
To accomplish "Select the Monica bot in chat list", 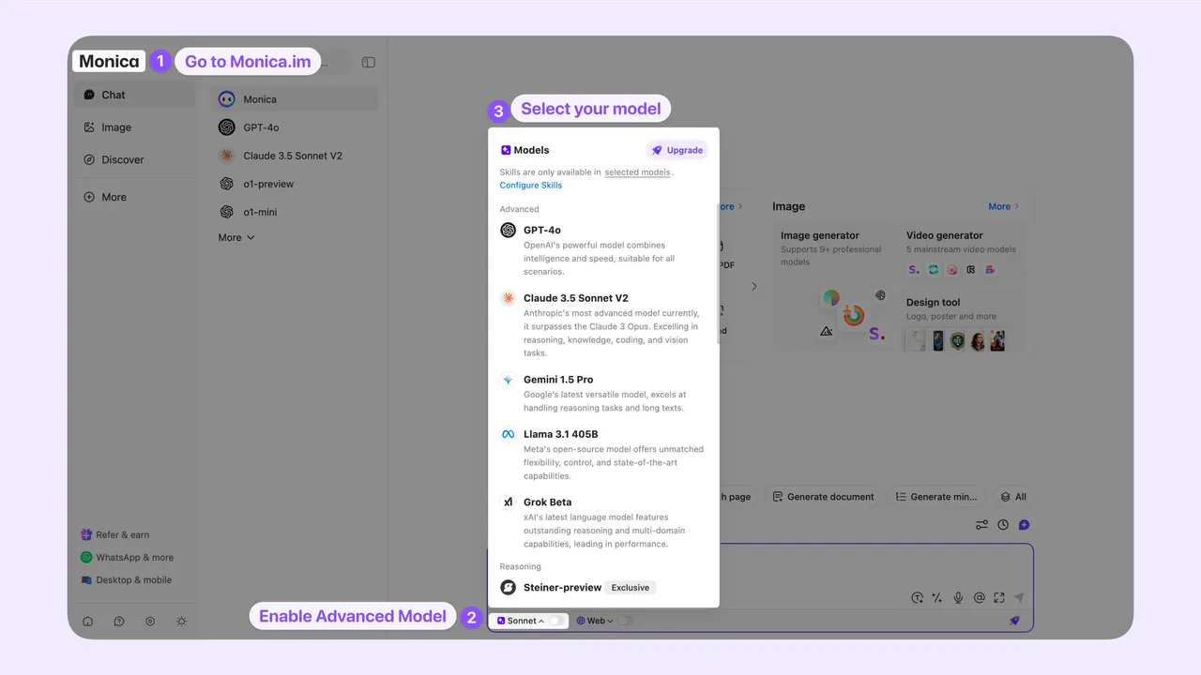I will click(295, 99).
